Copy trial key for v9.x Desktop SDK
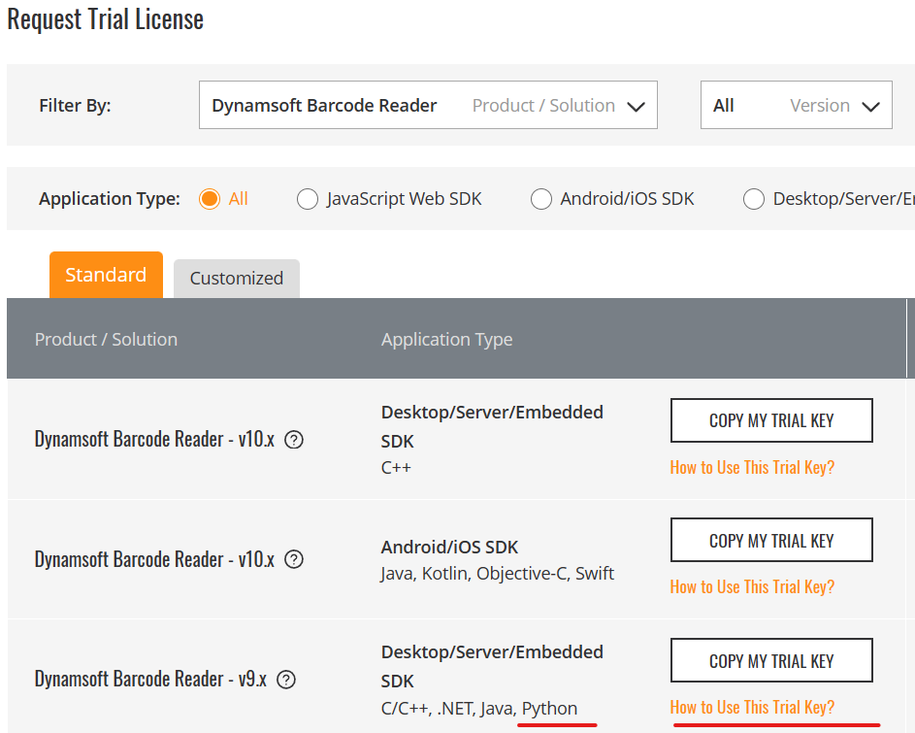This screenshot has width=915, height=733. click(x=771, y=661)
